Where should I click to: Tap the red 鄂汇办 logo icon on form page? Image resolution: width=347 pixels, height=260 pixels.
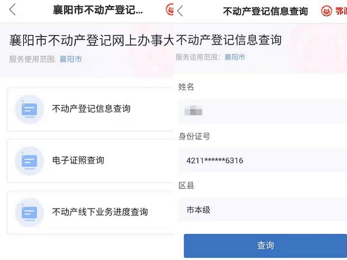(326, 11)
